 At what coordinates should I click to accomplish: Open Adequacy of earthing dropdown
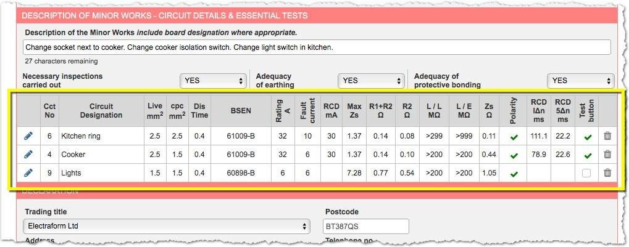pyautogui.click(x=371, y=81)
